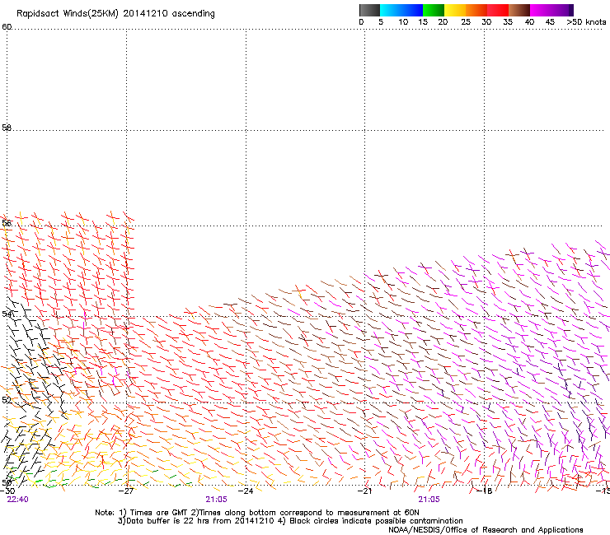Click the yellow 20-25 knots color band
This screenshot has height=535, width=610.
point(455,10)
